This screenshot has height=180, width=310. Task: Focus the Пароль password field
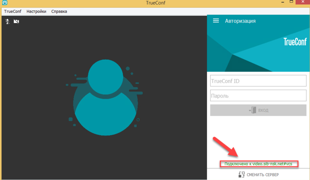tap(258, 96)
